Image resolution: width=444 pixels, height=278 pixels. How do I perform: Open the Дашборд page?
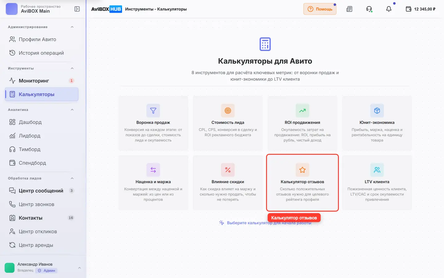(42, 122)
